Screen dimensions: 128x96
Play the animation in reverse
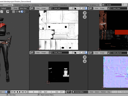(17, 92)
